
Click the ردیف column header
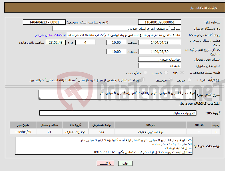(x=216, y=125)
